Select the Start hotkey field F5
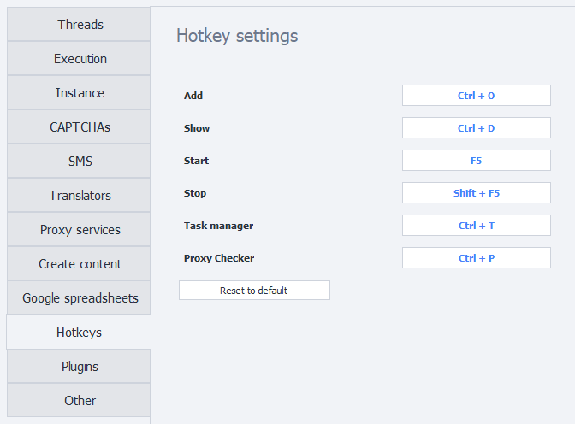The width and height of the screenshot is (575, 424). [x=476, y=161]
